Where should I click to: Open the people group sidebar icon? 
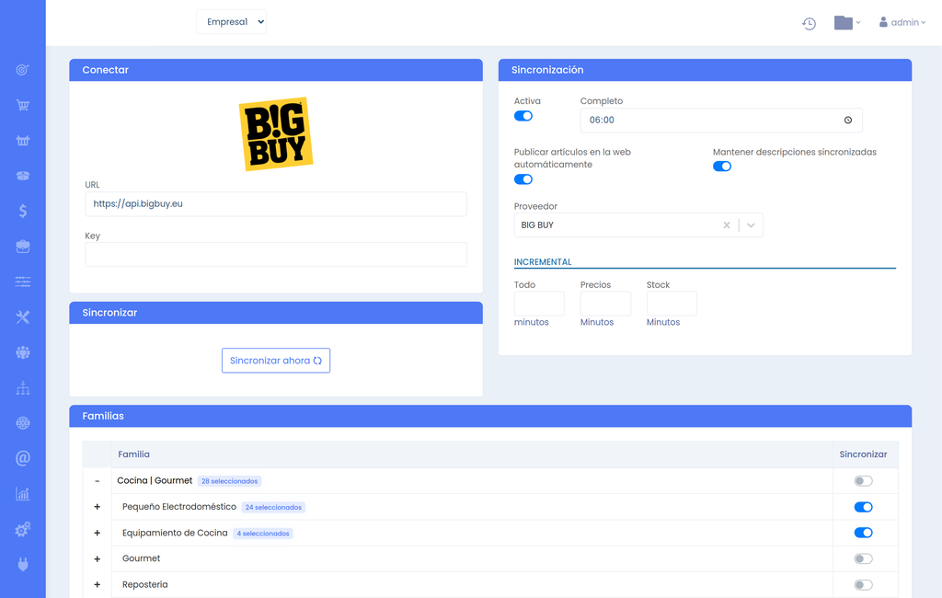22,352
